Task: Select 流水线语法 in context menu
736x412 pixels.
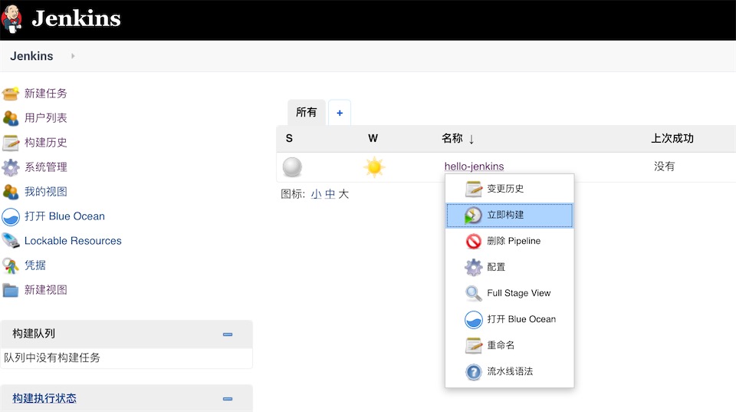Action: 509,371
